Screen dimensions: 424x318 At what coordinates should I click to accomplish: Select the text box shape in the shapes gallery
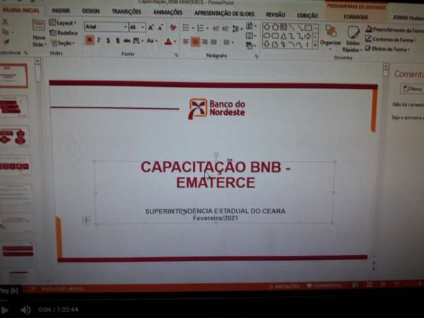click(x=283, y=27)
